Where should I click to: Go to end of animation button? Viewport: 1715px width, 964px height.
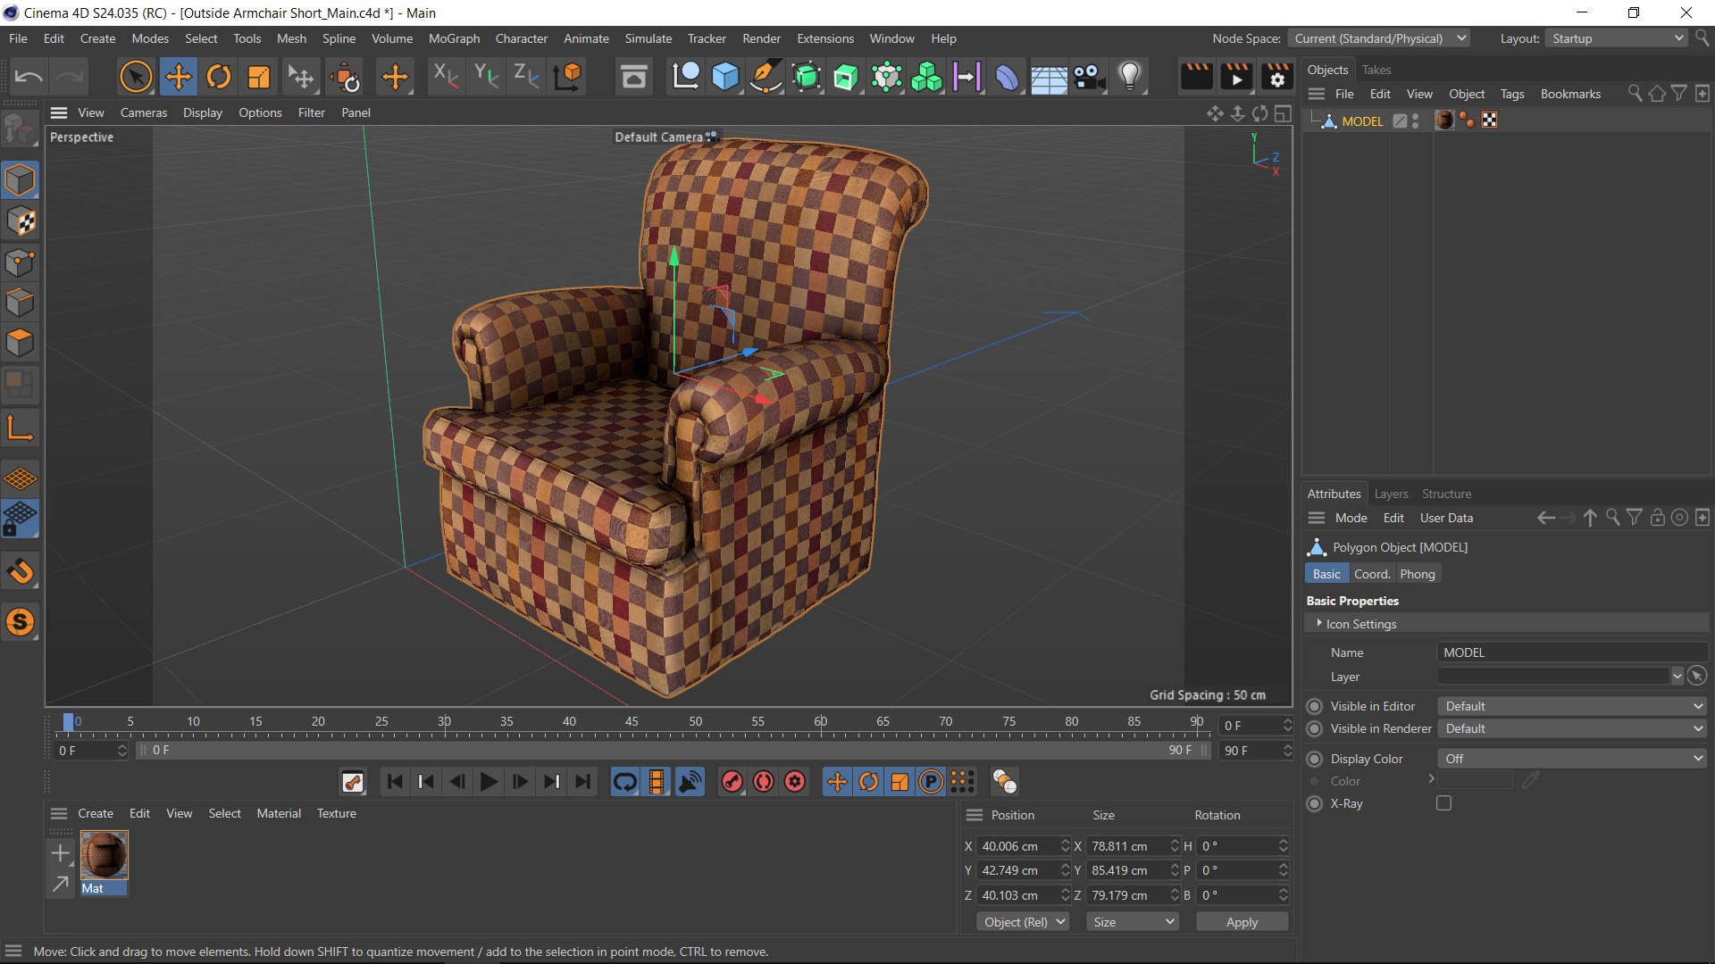583,782
